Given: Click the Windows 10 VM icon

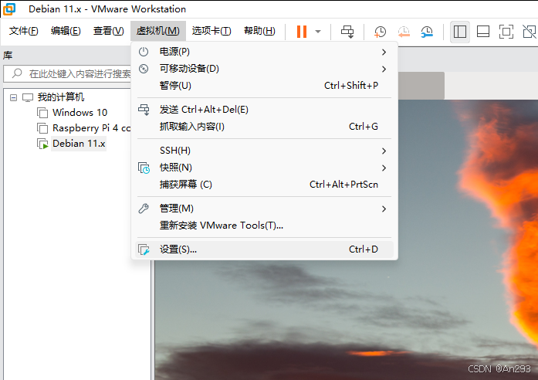Looking at the screenshot, I should pos(42,113).
